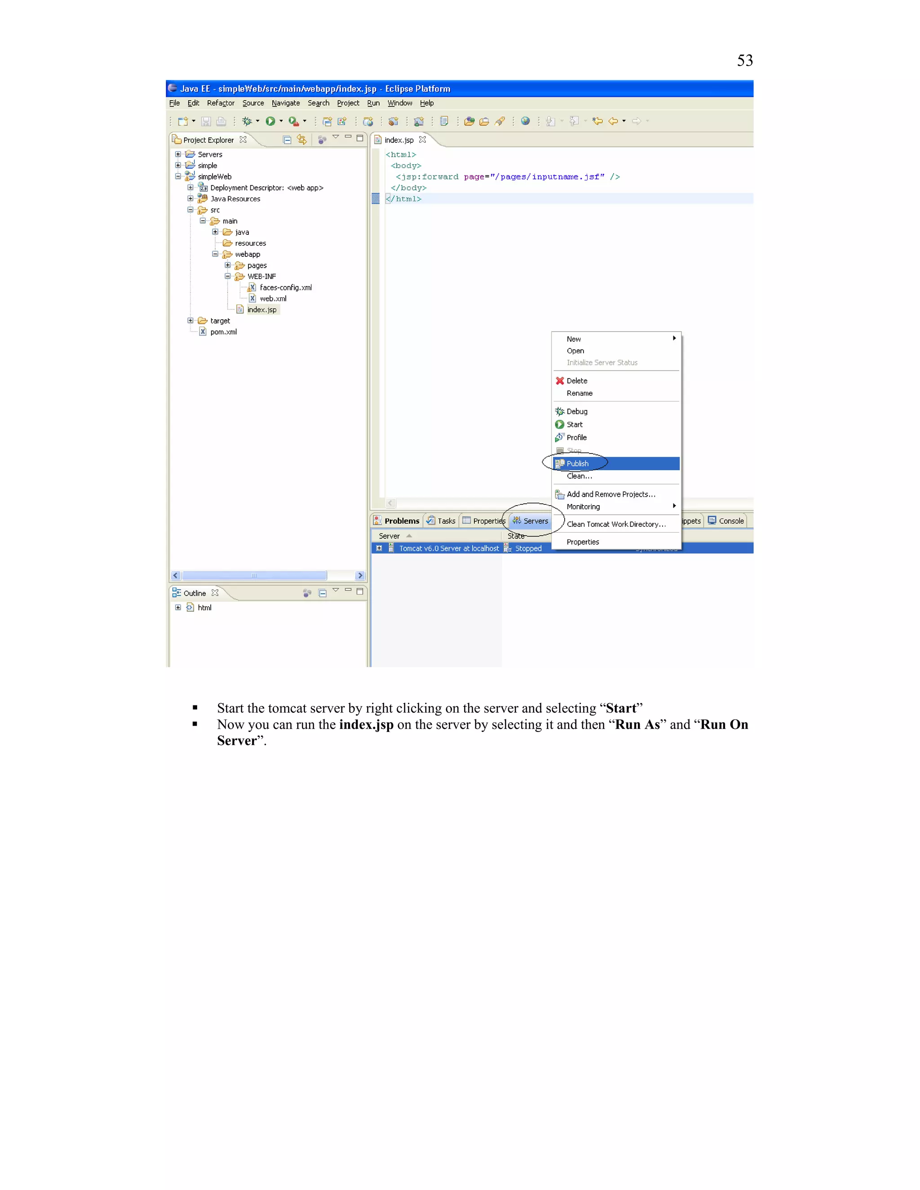920x1190 pixels.
Task: Click the Debug icon in context menu
Action: 560,411
